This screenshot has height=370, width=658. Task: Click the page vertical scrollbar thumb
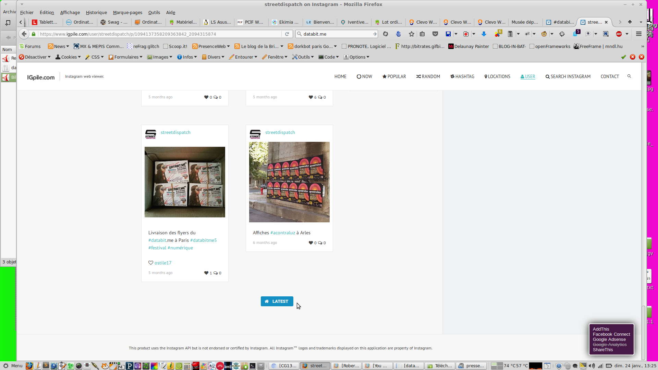(x=643, y=332)
